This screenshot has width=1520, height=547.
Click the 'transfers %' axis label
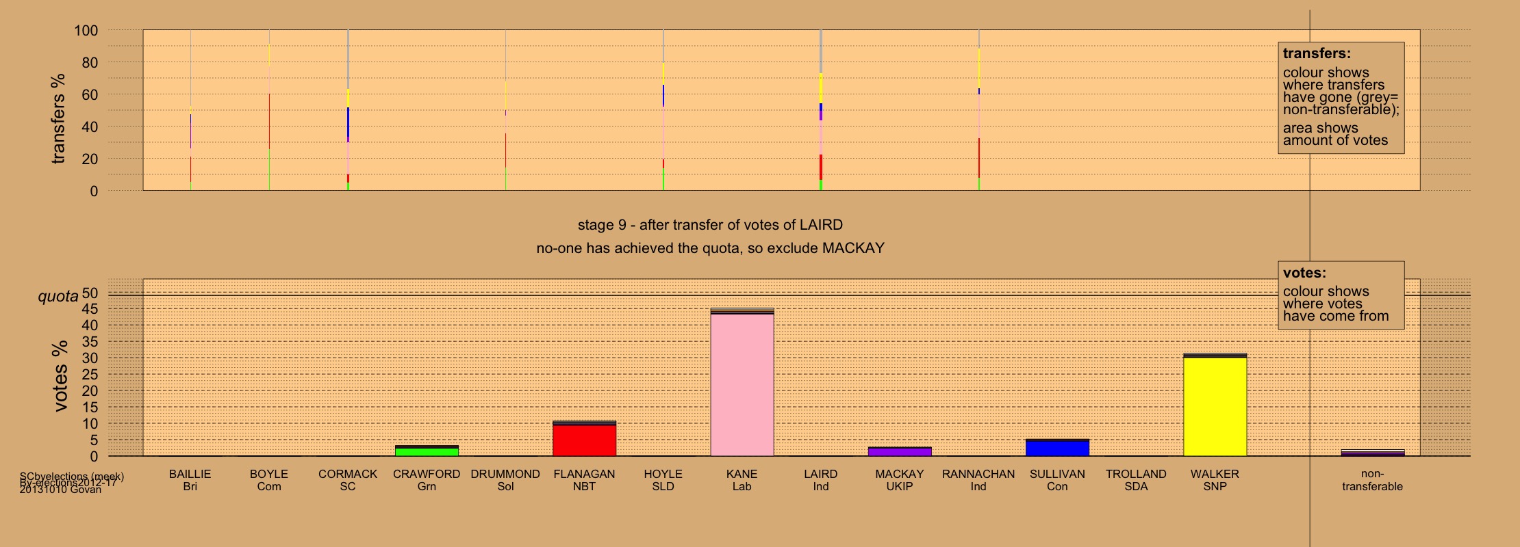pos(59,118)
